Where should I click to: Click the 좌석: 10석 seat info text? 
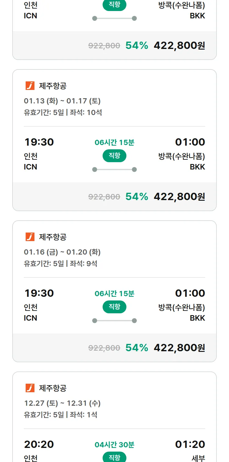(x=86, y=113)
